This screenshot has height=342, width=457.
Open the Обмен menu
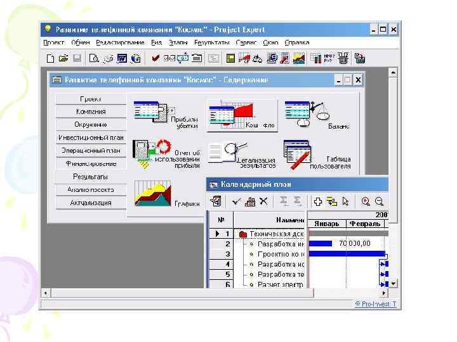tap(81, 42)
